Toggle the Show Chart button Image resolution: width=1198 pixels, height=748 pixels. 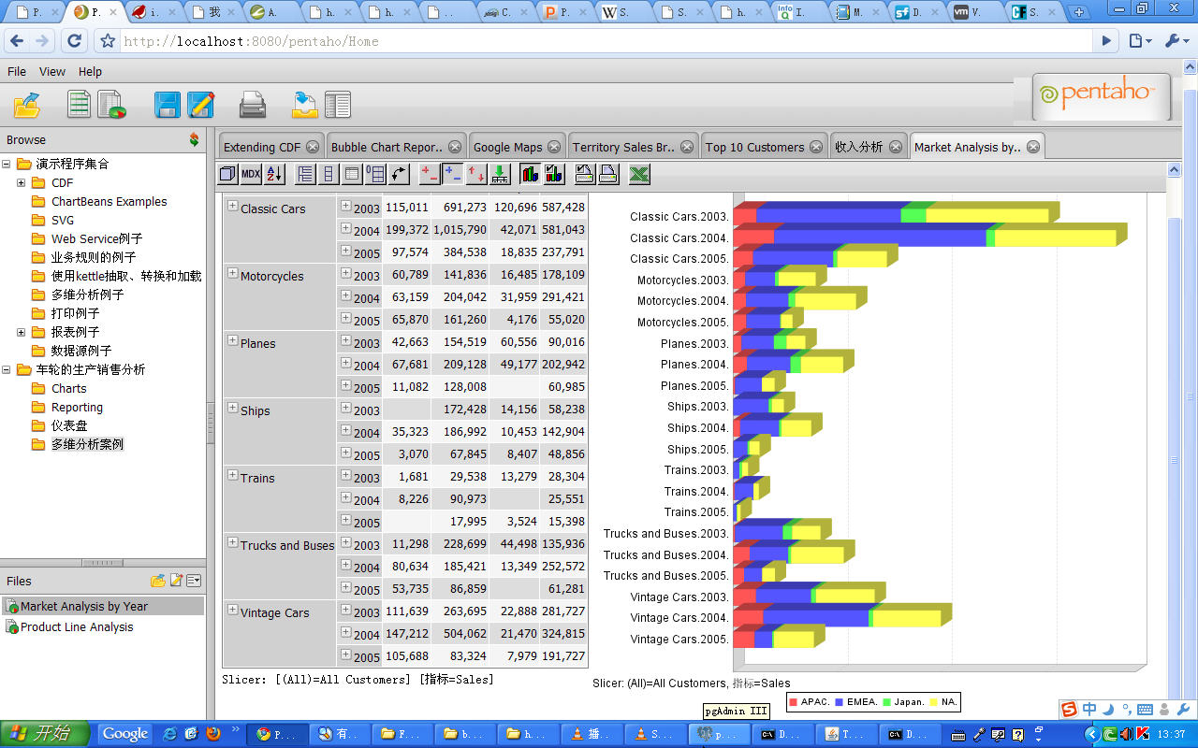[x=530, y=174]
